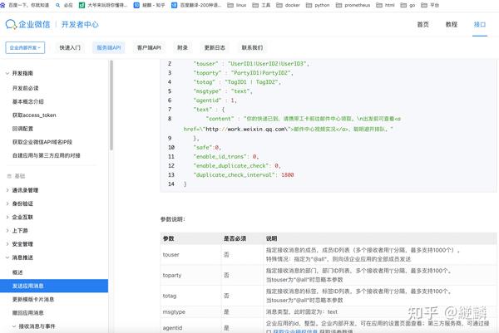This screenshot has height=333, width=499.
Task: Open 撤回应用消息 in the sidebar
Action: point(28,313)
